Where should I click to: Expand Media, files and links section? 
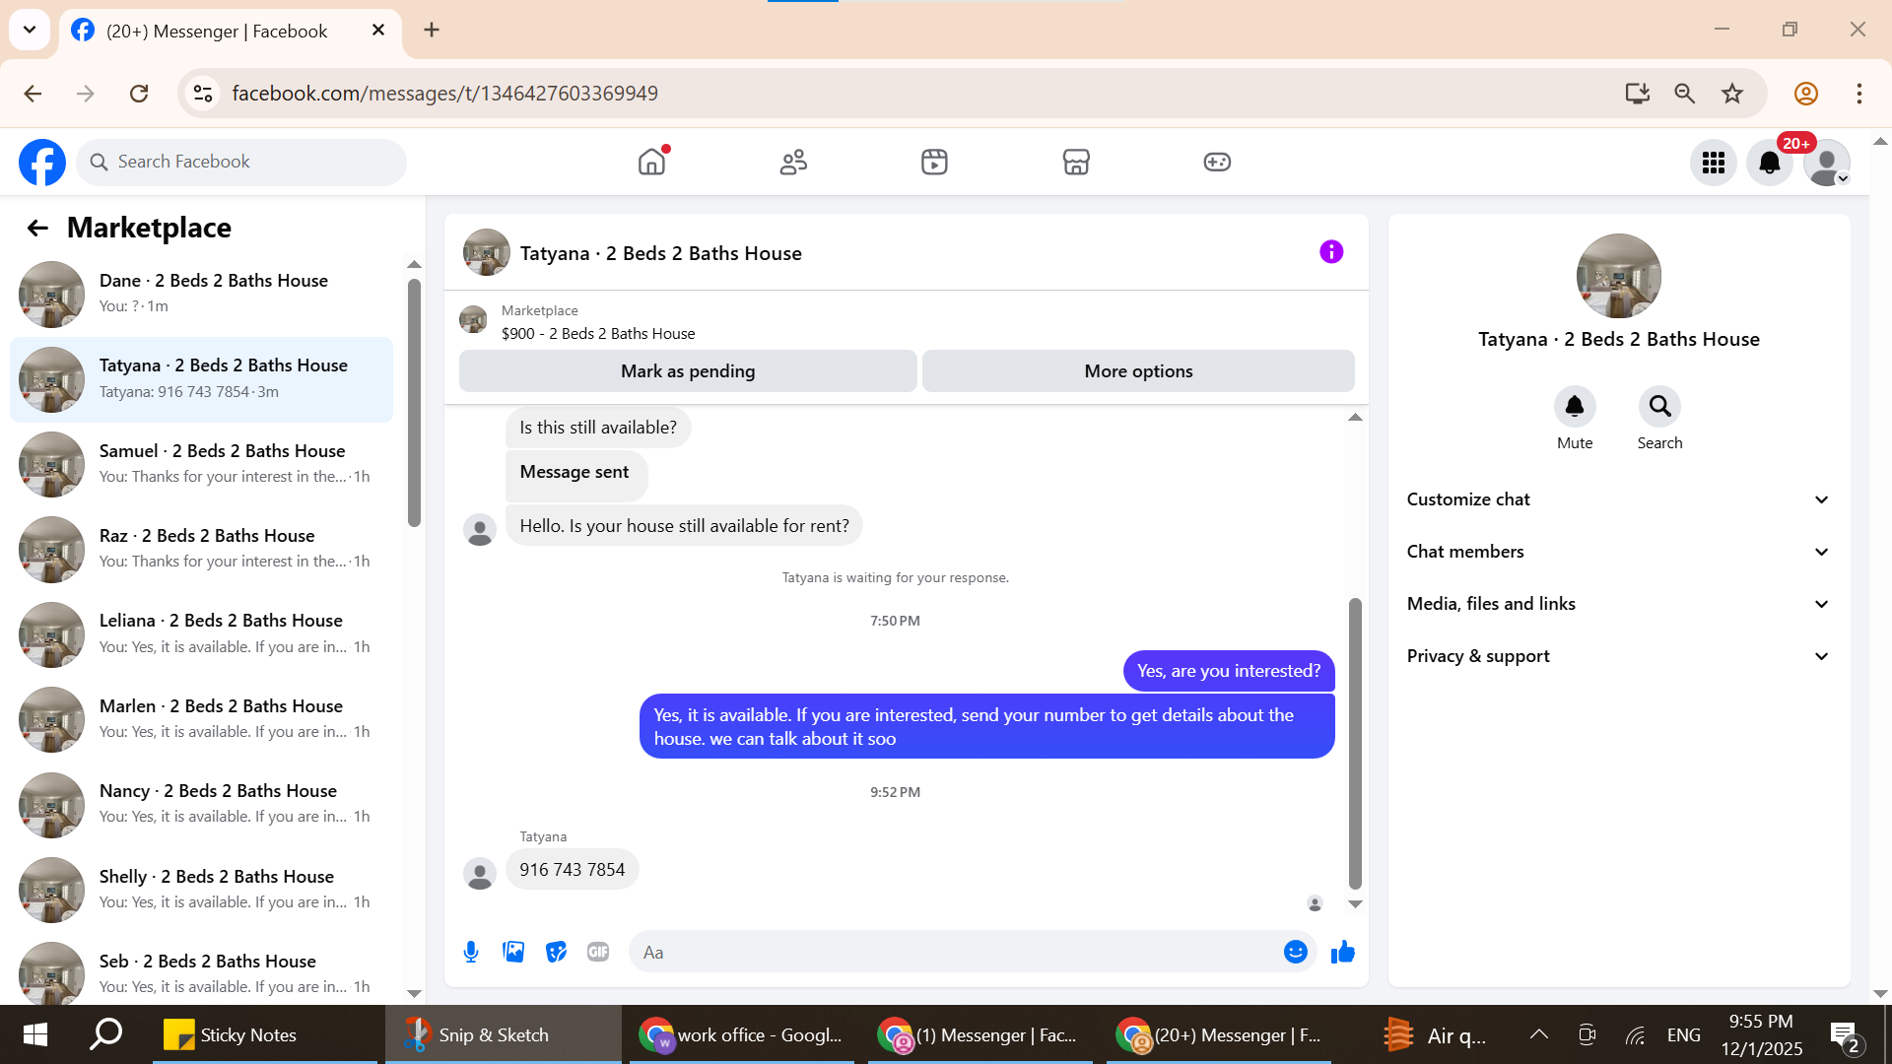pos(1618,604)
